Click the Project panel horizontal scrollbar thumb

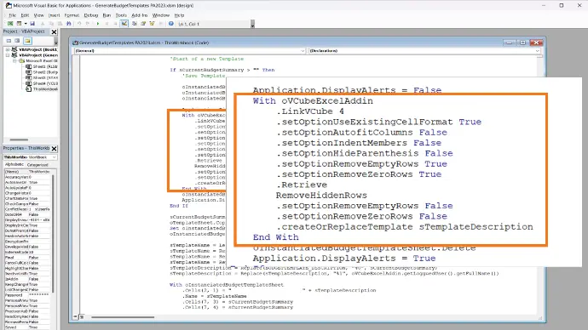(x=19, y=139)
